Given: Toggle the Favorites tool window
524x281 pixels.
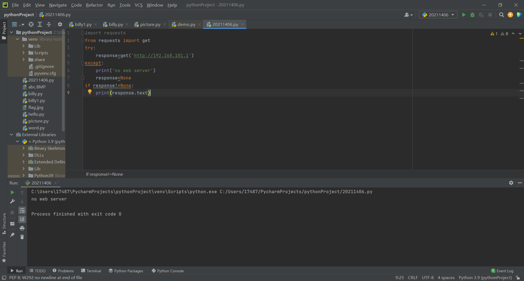Looking at the screenshot, I should tap(4, 252).
